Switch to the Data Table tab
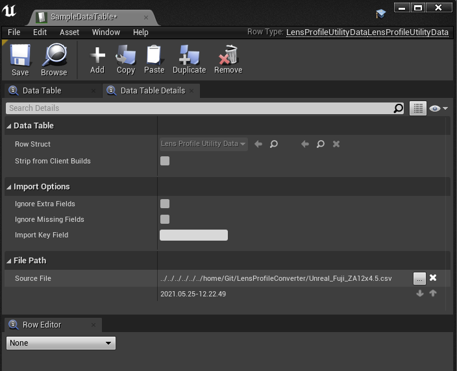 pyautogui.click(x=42, y=91)
